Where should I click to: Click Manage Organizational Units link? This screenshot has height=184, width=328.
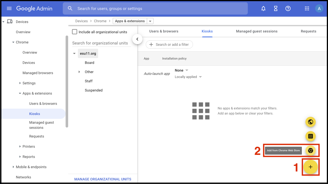103,179
